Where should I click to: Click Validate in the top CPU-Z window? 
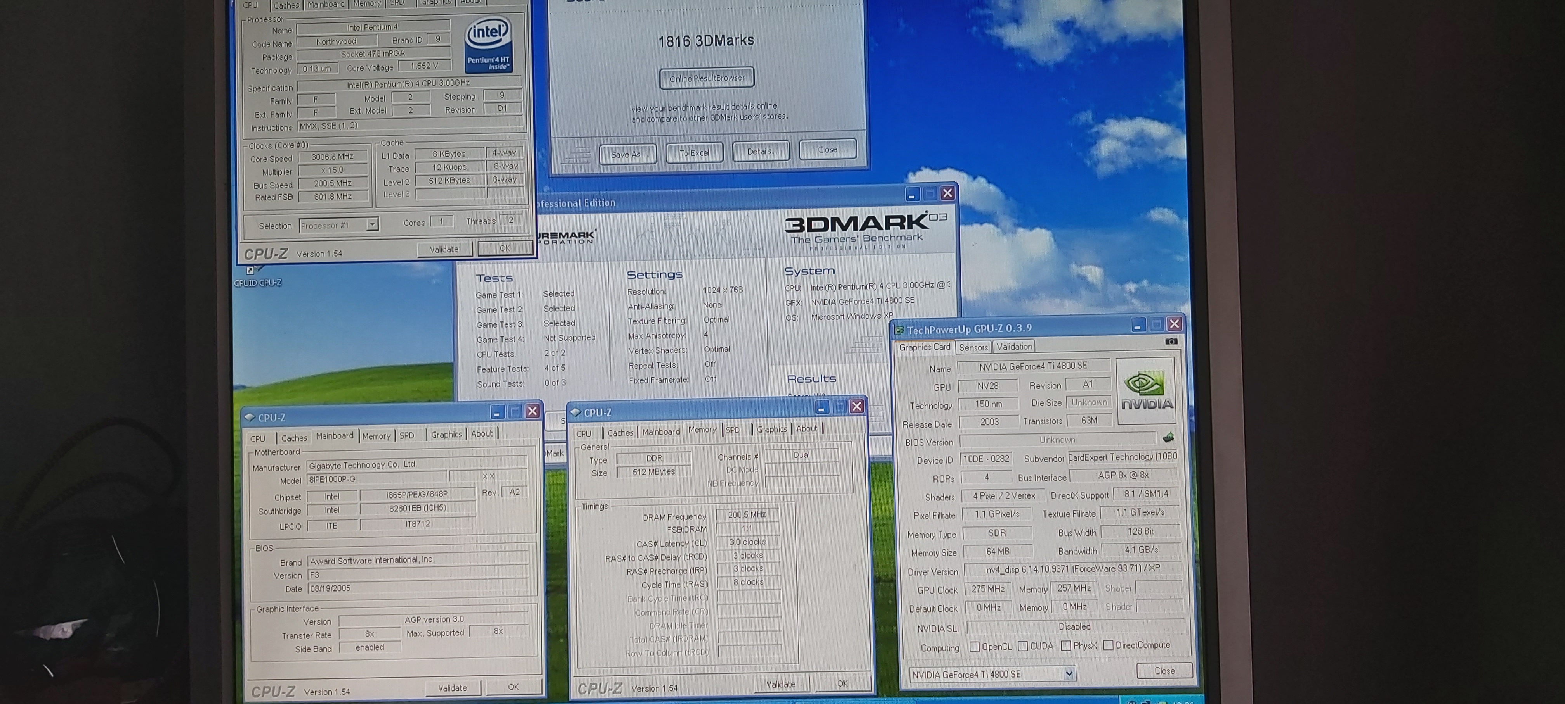444,249
